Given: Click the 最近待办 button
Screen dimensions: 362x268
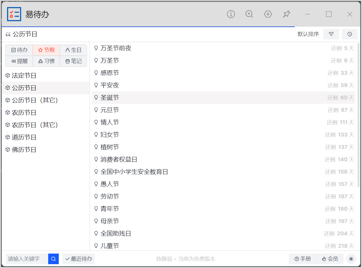Looking at the screenshot, I should [79, 259].
